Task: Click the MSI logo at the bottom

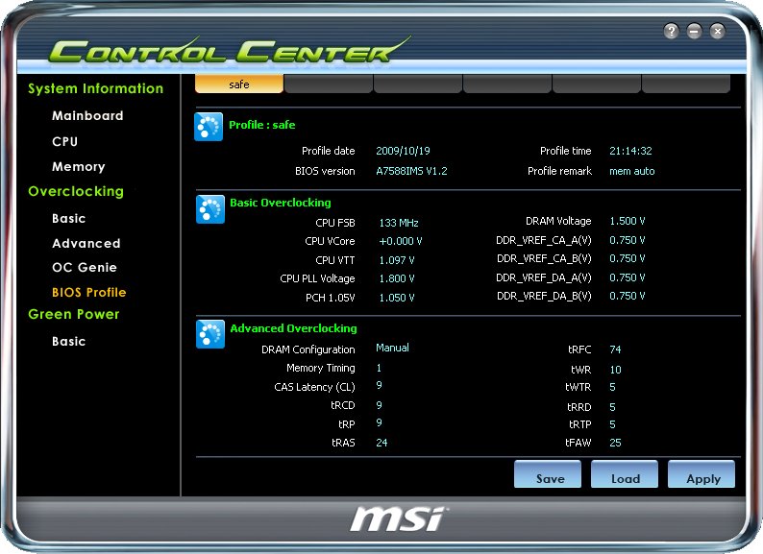Action: click(398, 519)
